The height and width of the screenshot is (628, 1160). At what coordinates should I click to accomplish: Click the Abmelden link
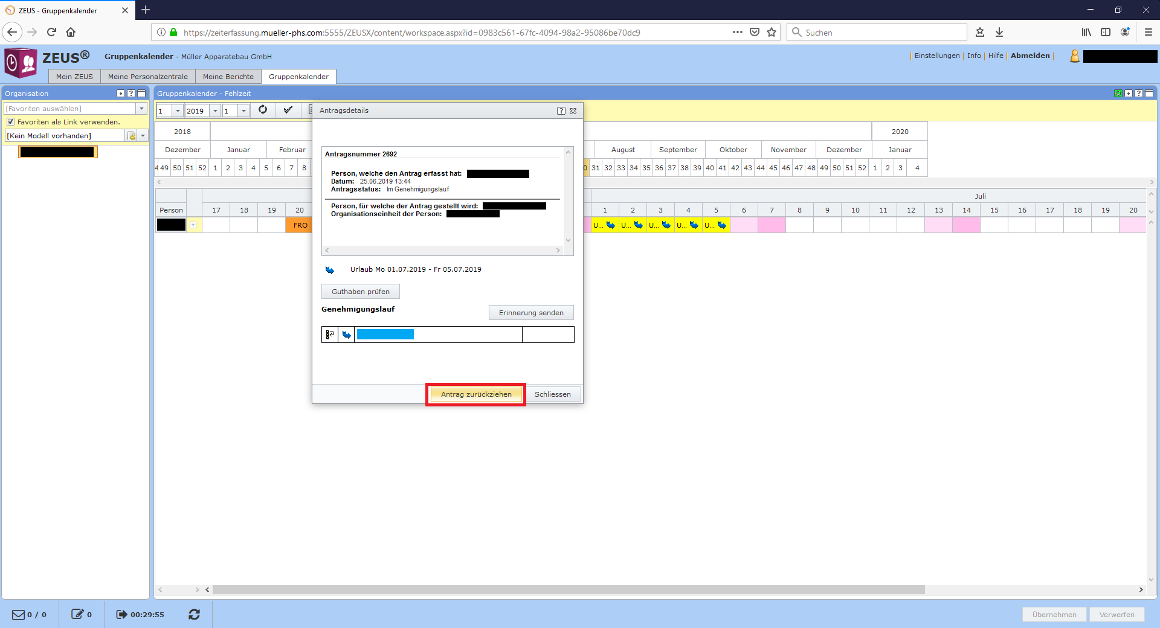[x=1030, y=56]
